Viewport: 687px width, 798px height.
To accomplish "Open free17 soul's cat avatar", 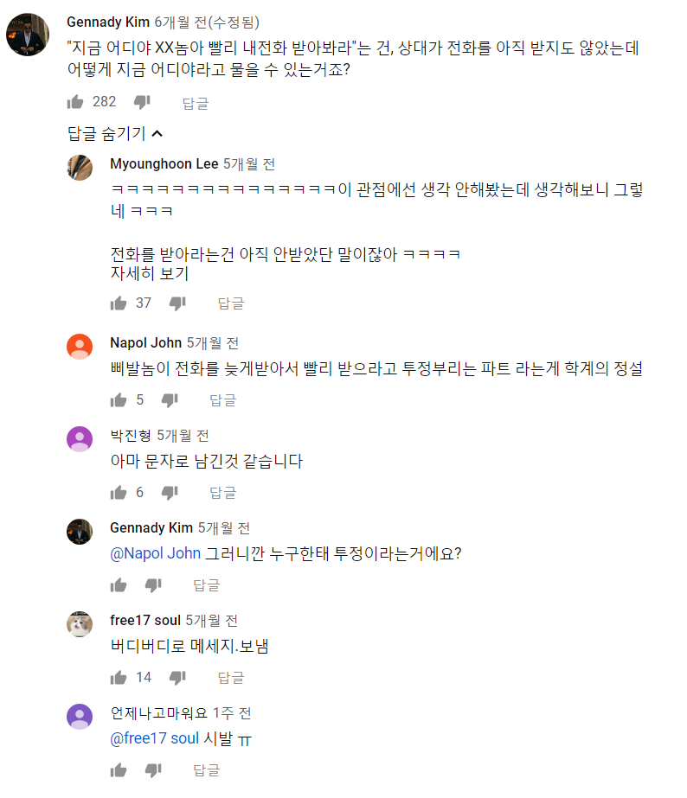I will tap(80, 624).
